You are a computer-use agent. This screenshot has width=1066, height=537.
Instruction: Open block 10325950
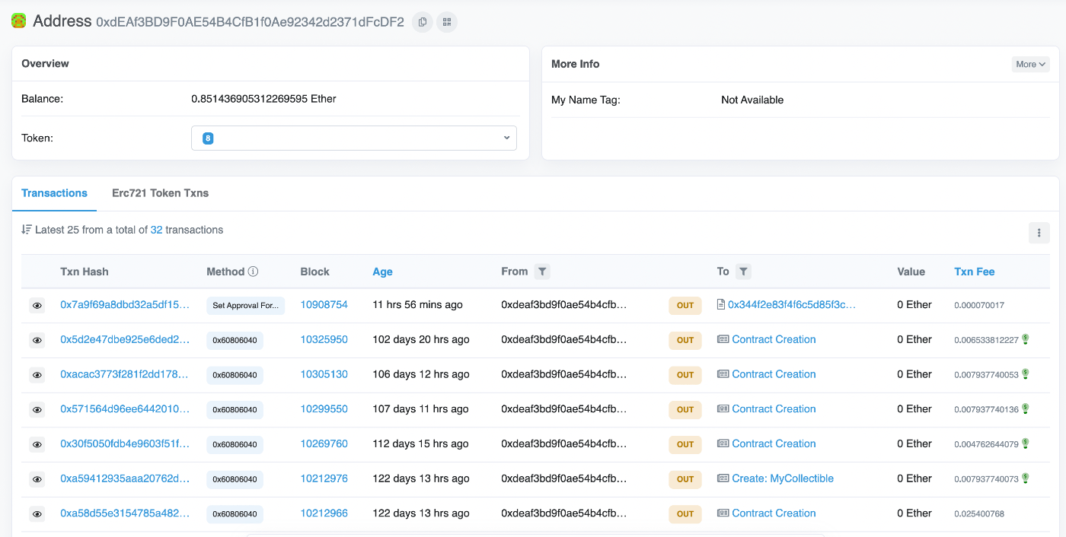click(324, 339)
